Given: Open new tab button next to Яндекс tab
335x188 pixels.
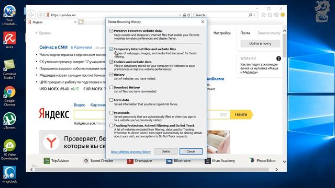Looking at the screenshot, I should (x=81, y=22).
